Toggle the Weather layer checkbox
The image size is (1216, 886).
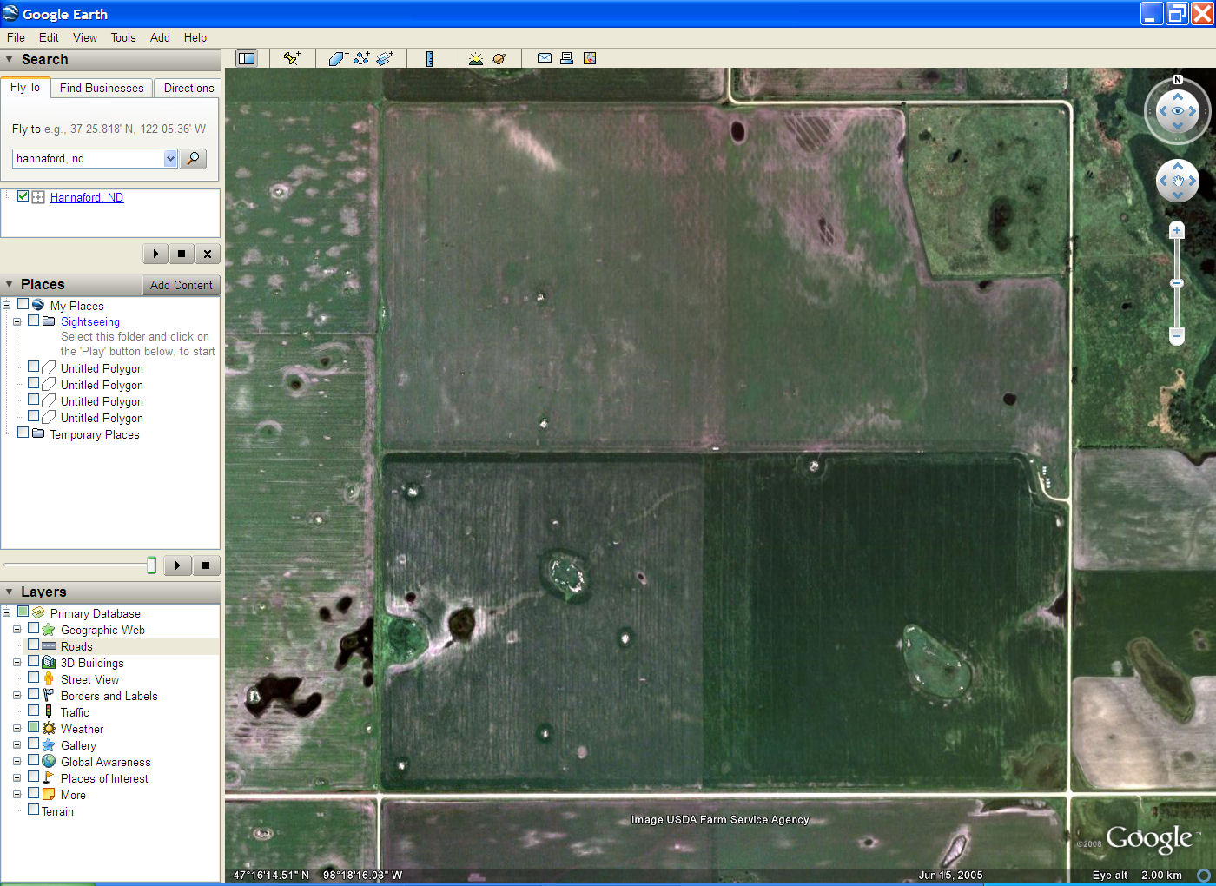33,727
